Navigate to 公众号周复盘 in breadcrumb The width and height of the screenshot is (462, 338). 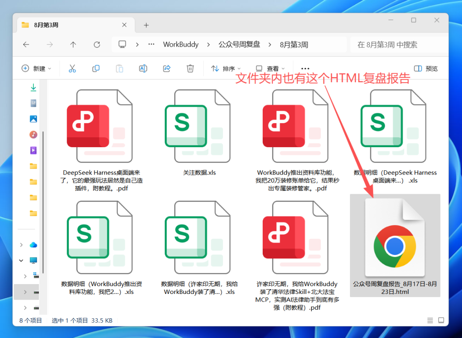(x=239, y=44)
